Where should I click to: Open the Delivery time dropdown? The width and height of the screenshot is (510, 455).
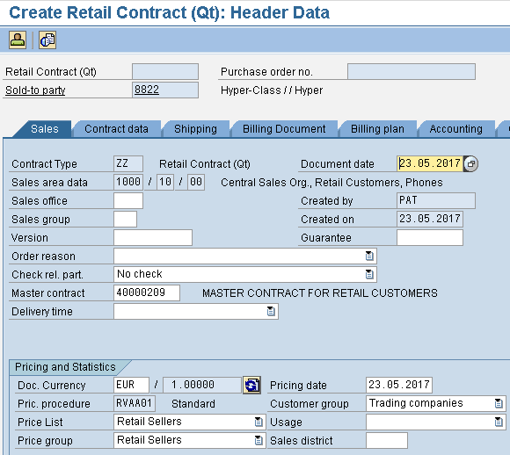[271, 311]
